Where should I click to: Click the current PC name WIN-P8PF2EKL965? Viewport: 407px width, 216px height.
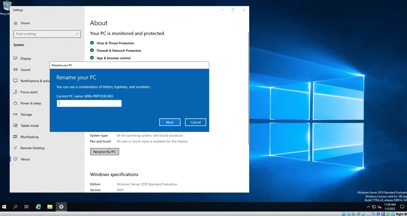[99, 96]
